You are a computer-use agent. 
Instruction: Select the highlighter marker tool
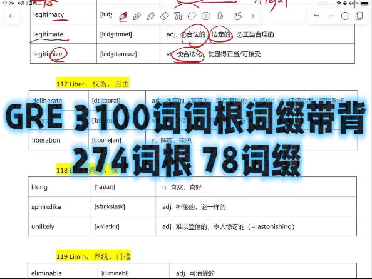click(x=151, y=16)
